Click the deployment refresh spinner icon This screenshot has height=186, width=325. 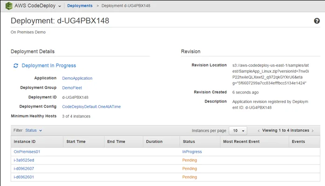pyautogui.click(x=16, y=66)
